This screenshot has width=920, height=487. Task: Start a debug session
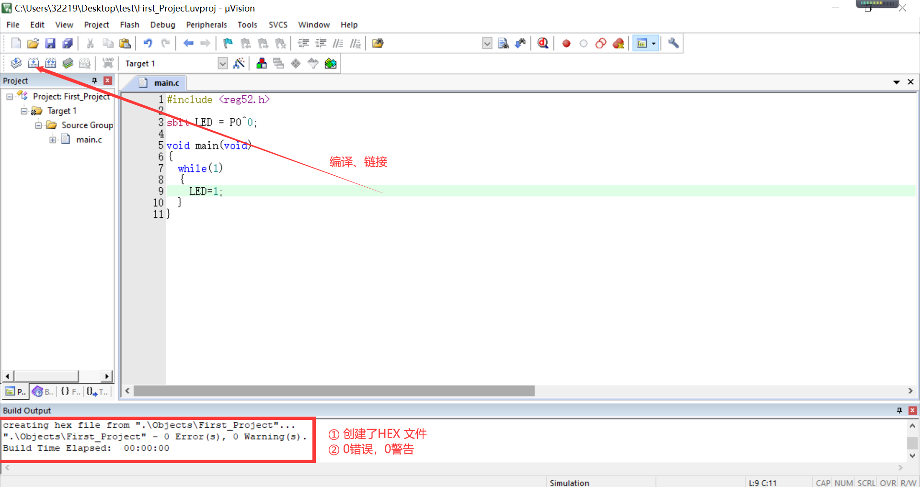coord(542,43)
